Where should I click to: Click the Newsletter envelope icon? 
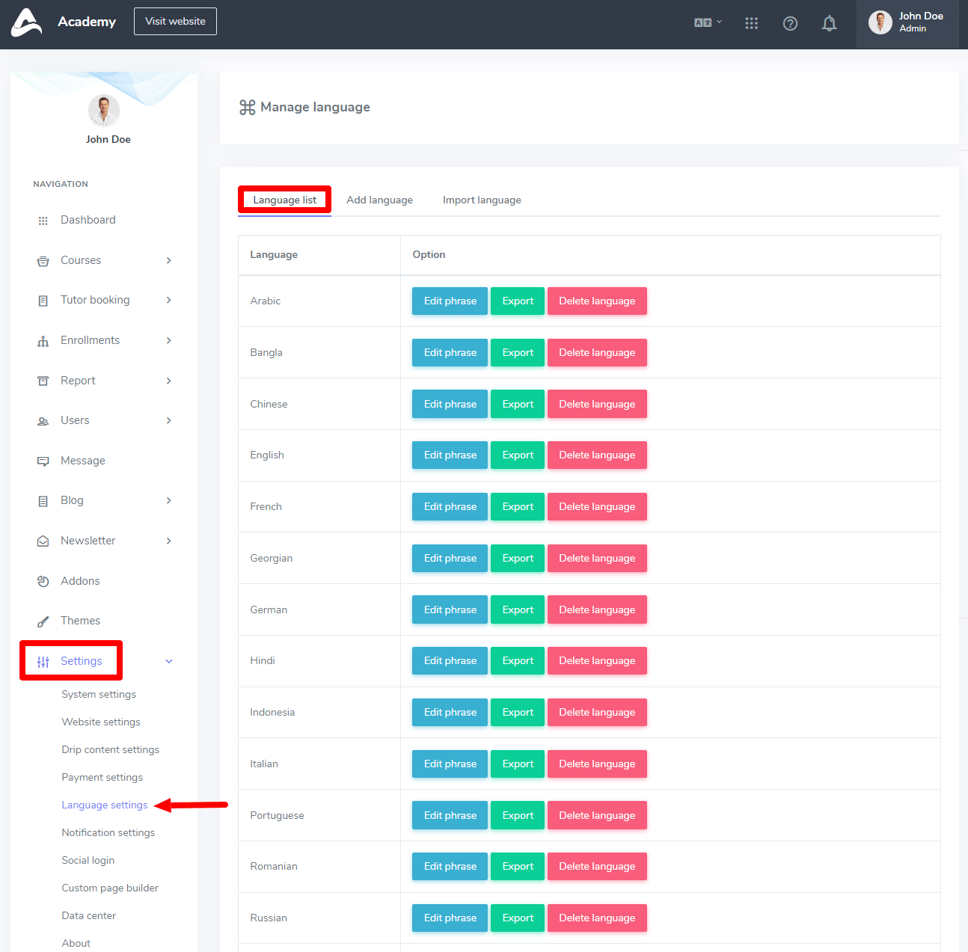click(43, 541)
